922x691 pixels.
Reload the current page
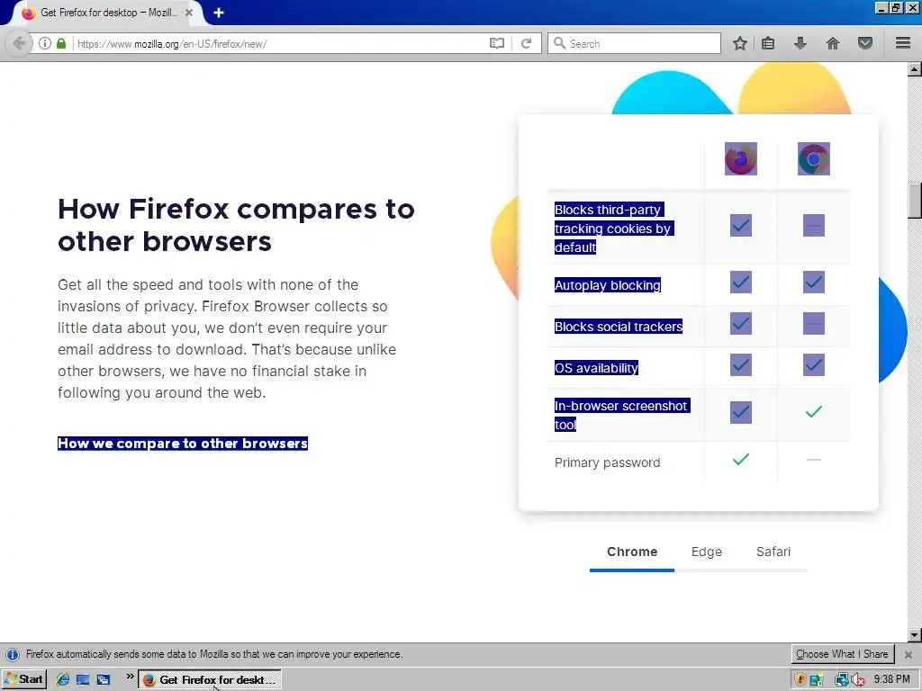[526, 43]
